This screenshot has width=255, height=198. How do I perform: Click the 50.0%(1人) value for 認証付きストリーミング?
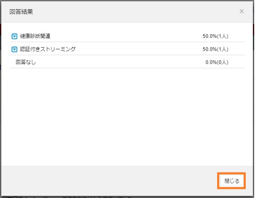point(215,49)
